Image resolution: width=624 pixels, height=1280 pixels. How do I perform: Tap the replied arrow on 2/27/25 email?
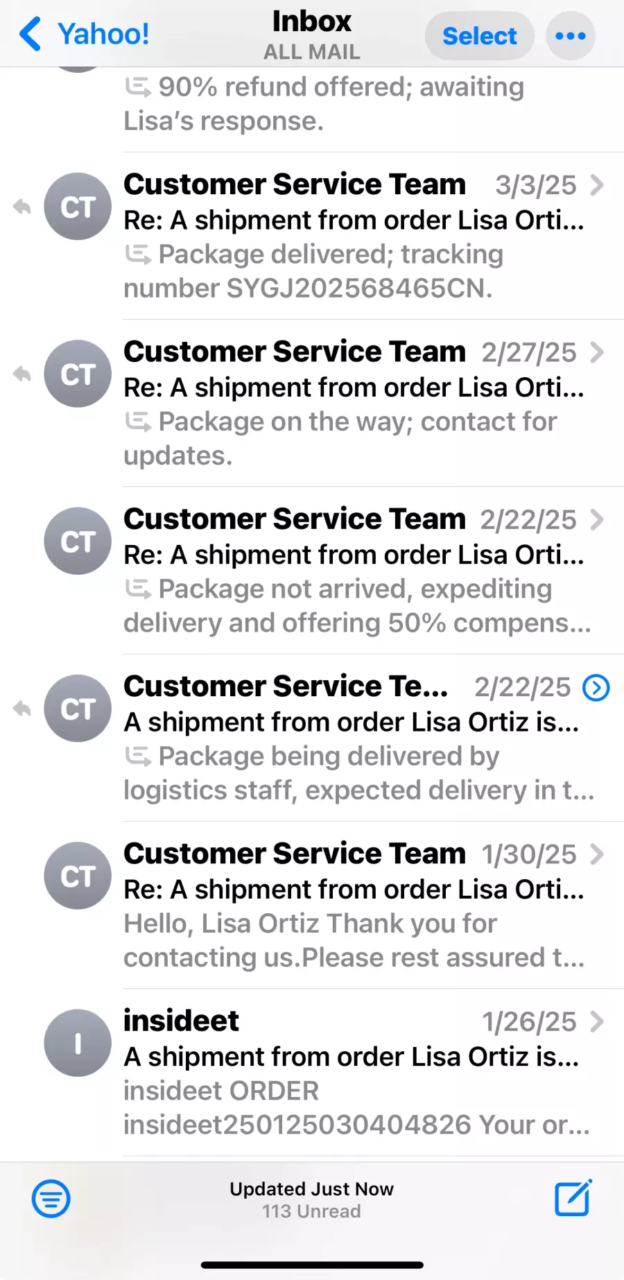[22, 374]
